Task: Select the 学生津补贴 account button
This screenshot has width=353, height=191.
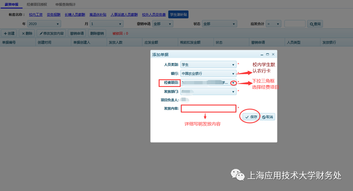Action: pyautogui.click(x=178, y=15)
